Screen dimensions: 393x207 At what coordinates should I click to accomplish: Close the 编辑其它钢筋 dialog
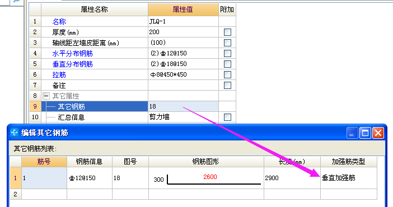pos(378,133)
